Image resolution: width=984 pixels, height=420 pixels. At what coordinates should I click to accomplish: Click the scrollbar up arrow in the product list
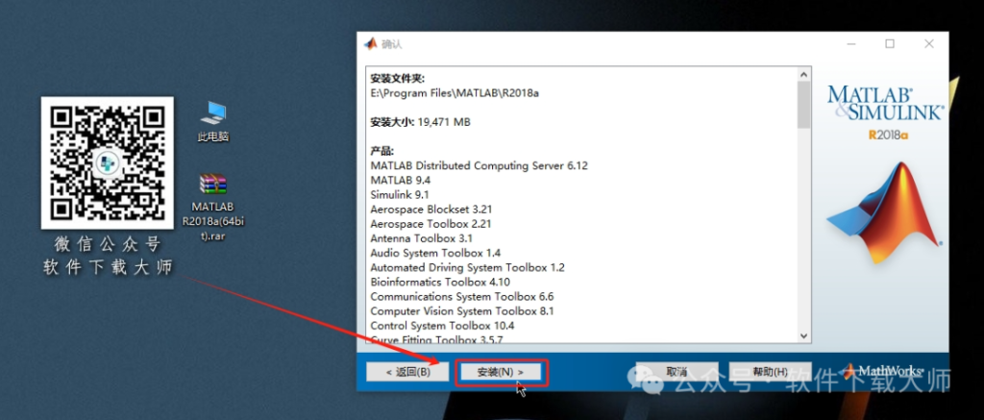pyautogui.click(x=804, y=74)
